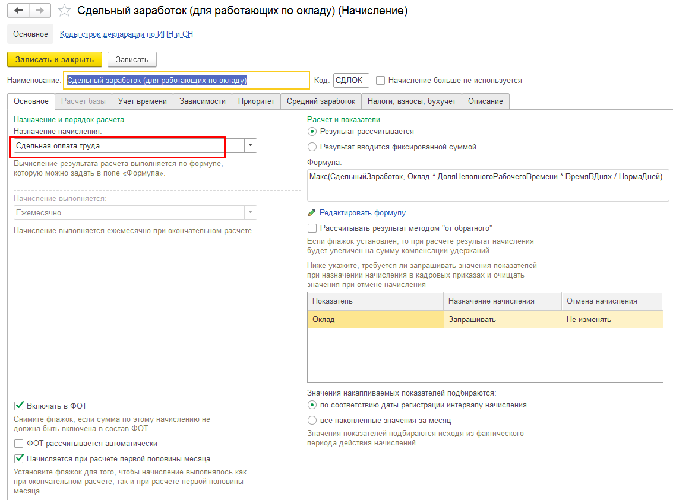Screen dimensions: 673x500
Task: Click the forward navigation arrow
Action: coord(40,11)
